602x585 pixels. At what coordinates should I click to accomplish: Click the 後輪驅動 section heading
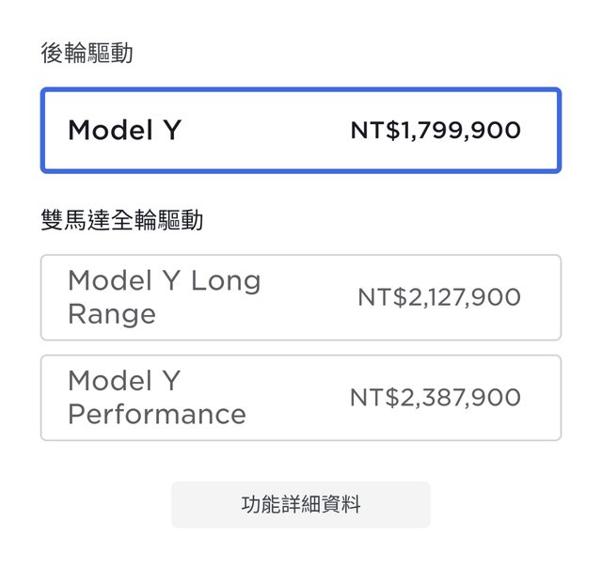coord(87,53)
